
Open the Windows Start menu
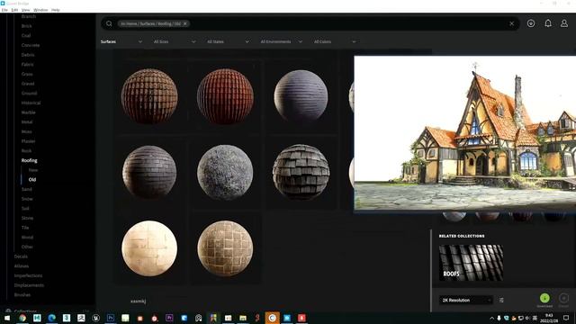[x=7, y=318]
